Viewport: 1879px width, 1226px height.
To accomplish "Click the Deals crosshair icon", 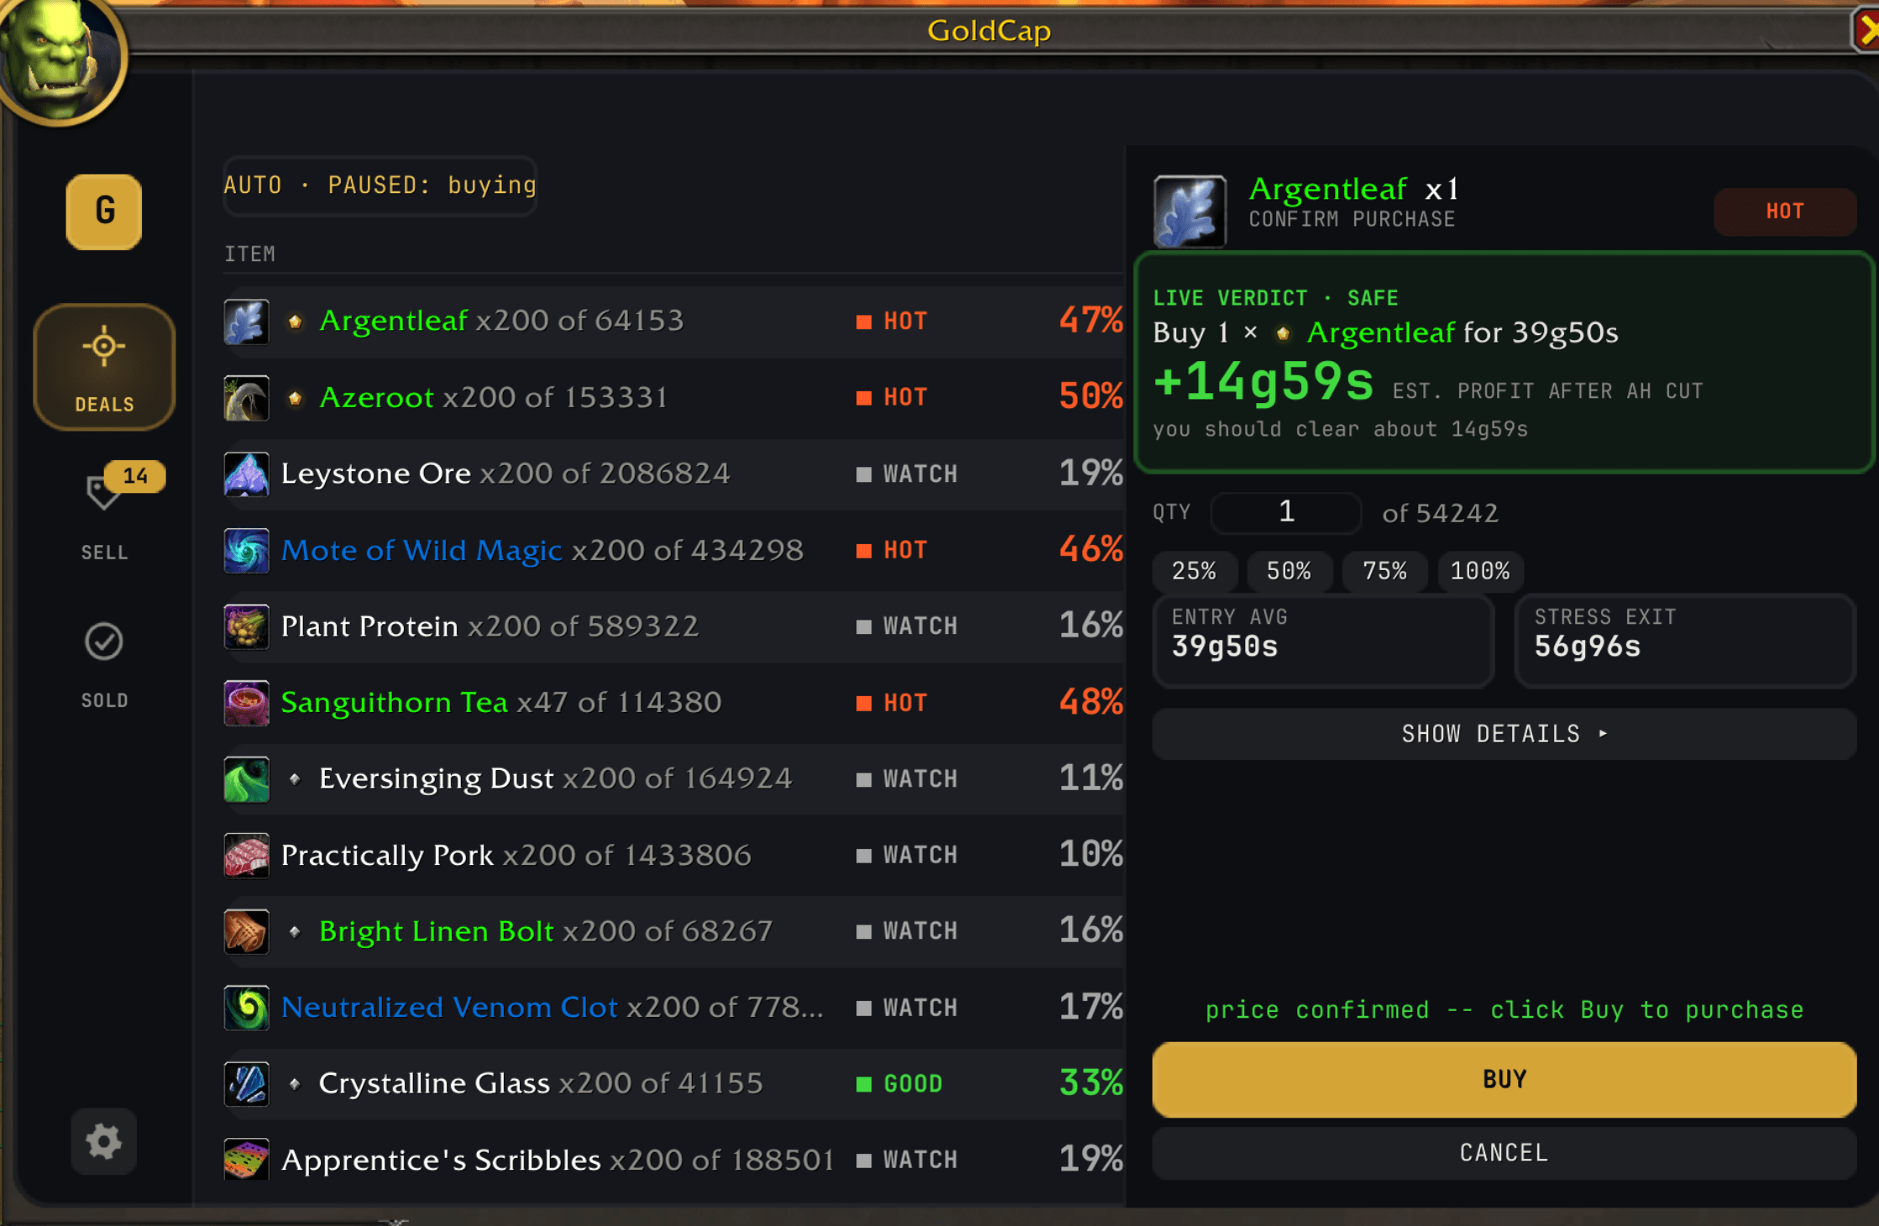I will (104, 346).
